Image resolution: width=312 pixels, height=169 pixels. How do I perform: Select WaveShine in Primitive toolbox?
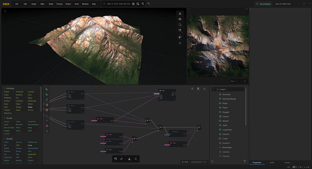8,113
